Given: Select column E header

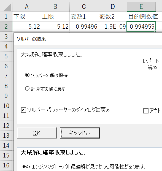Looking at the screenshot, I should point(141,7).
